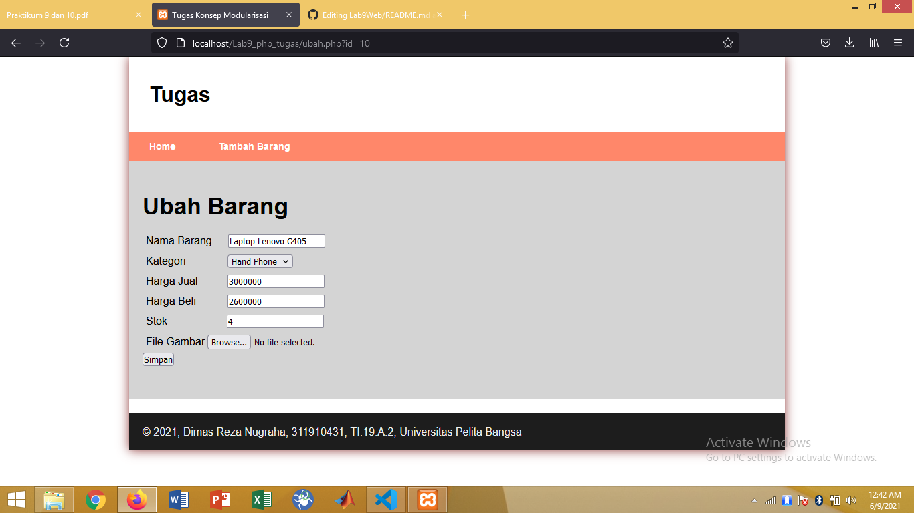Go back with the browser back arrow
The image size is (914, 513).
[16, 43]
